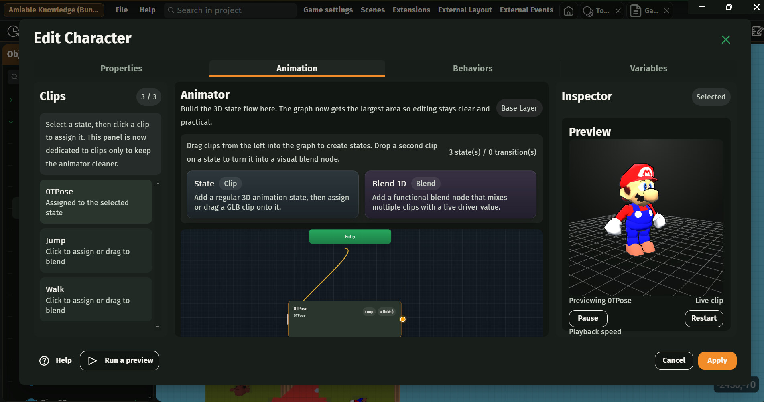Click the Help question mark icon
764x402 pixels.
tap(44, 361)
